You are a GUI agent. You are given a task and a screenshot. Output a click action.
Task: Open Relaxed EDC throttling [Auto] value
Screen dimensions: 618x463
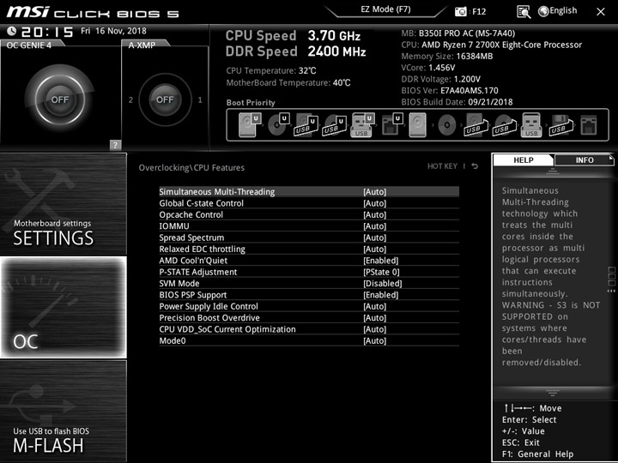click(375, 249)
